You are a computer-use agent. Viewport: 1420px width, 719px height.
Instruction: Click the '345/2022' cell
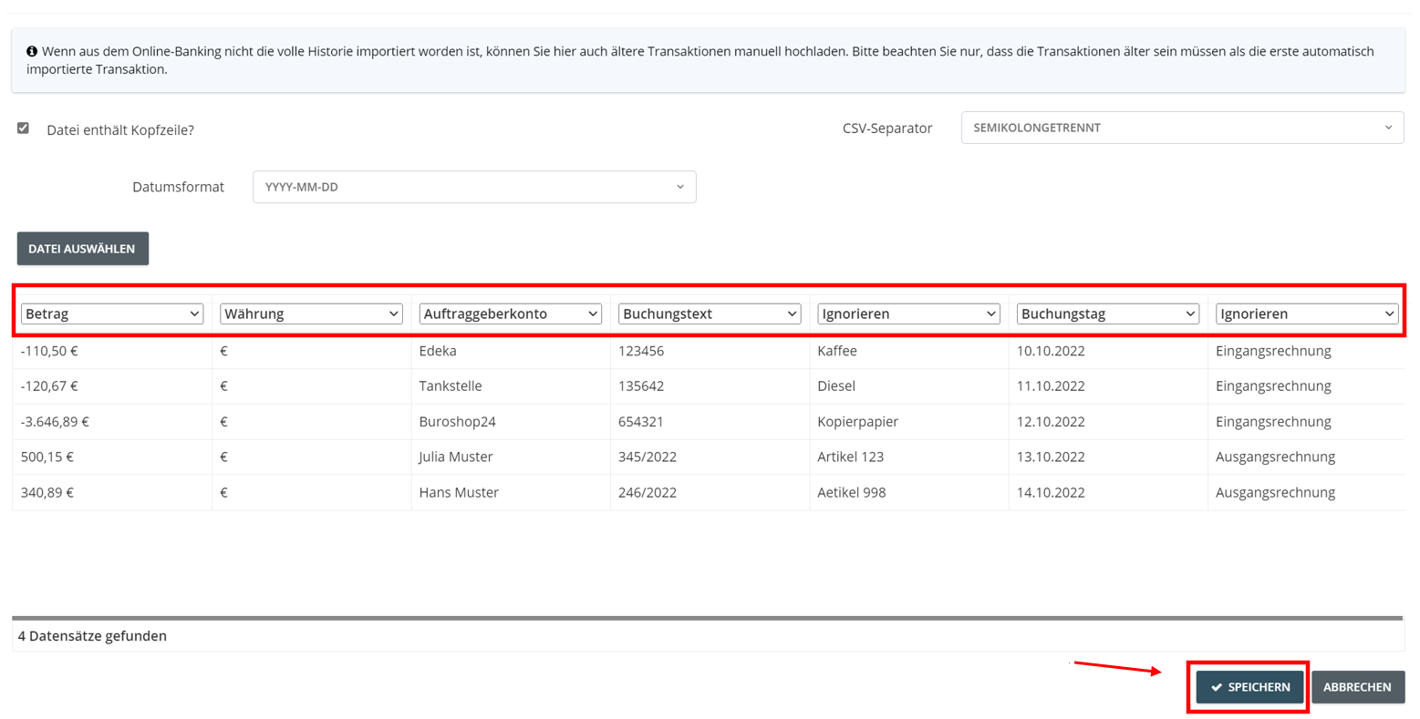pyautogui.click(x=710, y=457)
